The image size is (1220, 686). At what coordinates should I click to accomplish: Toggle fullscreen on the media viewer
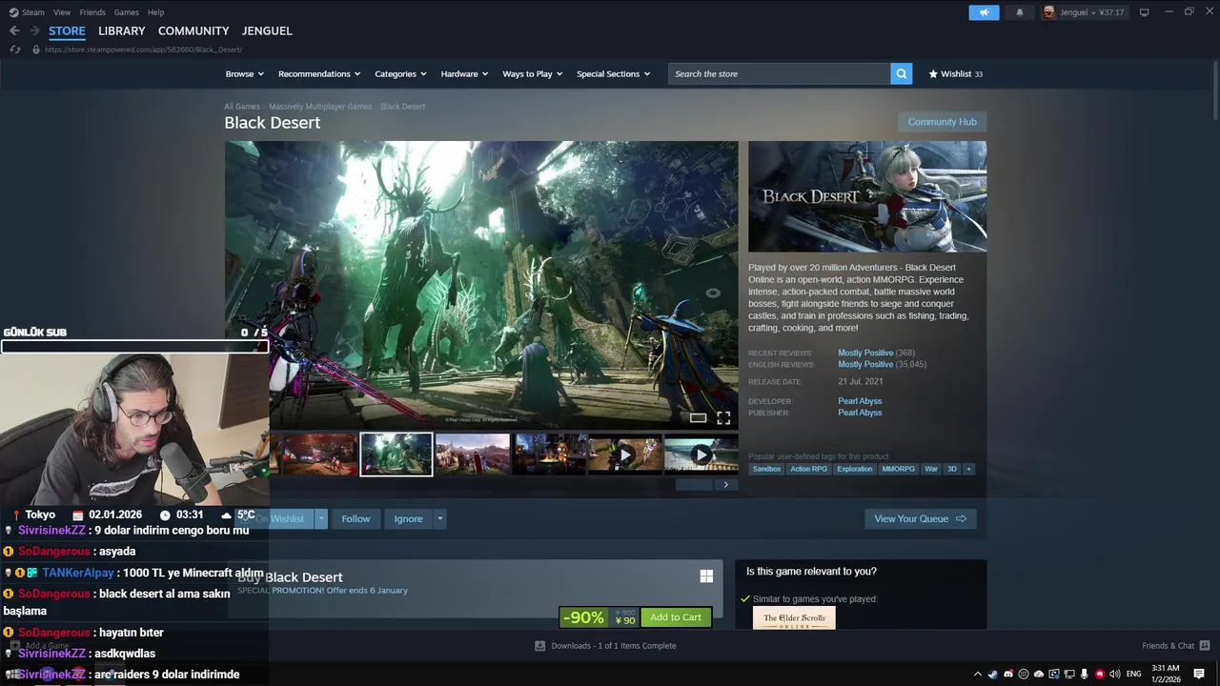[723, 417]
